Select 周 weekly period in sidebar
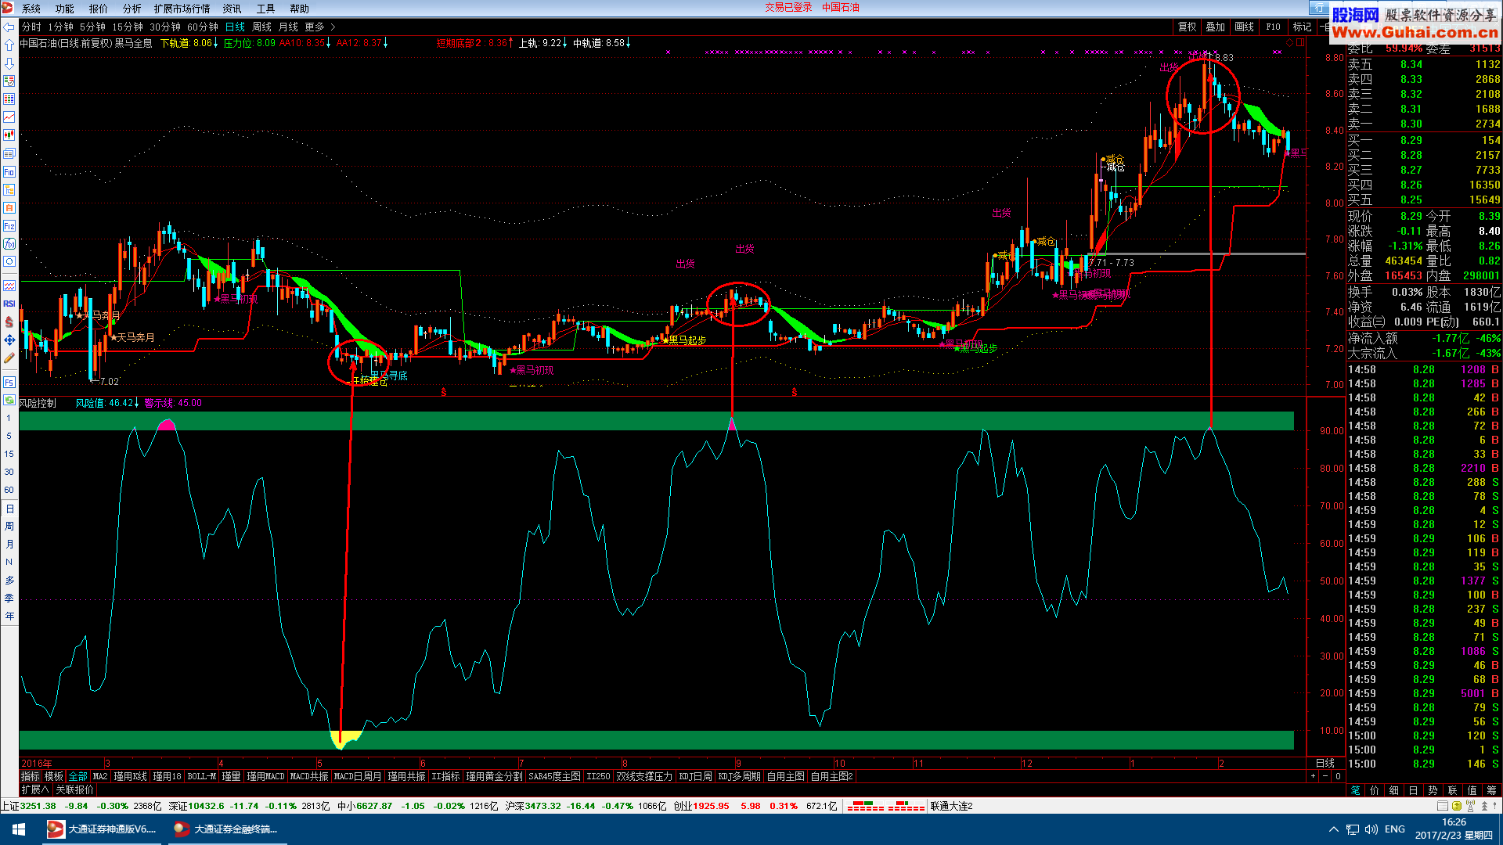 coord(9,526)
